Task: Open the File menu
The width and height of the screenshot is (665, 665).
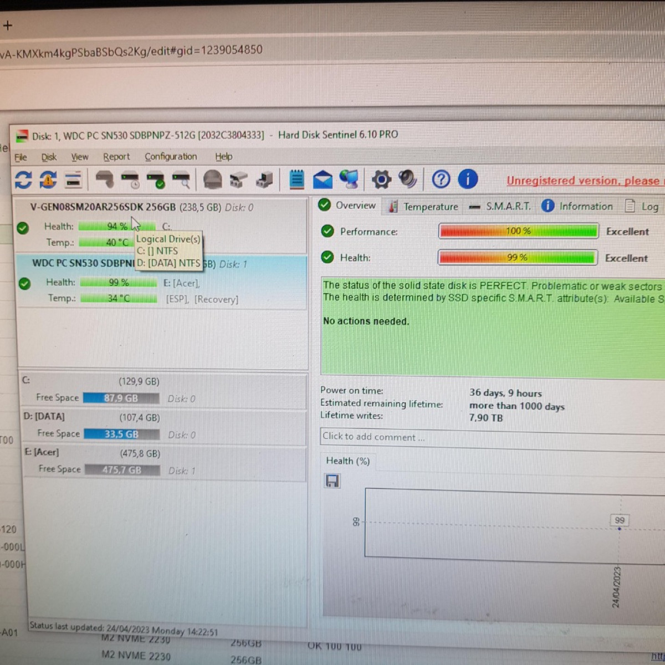Action: coord(21,157)
